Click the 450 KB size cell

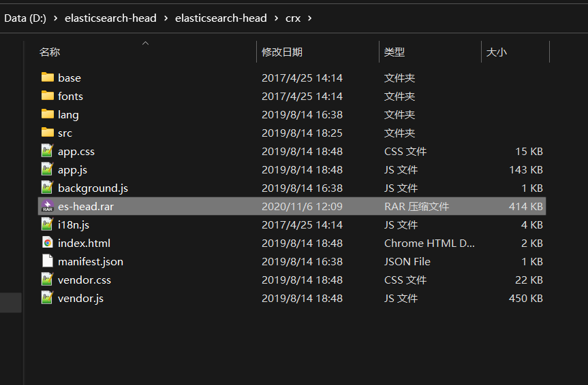pyautogui.click(x=526, y=298)
